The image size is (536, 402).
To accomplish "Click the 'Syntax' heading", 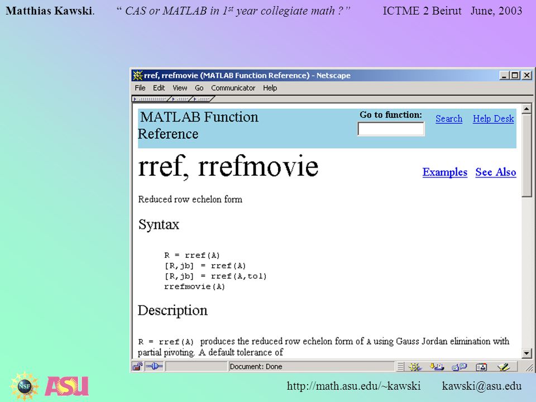I will [x=159, y=224].
